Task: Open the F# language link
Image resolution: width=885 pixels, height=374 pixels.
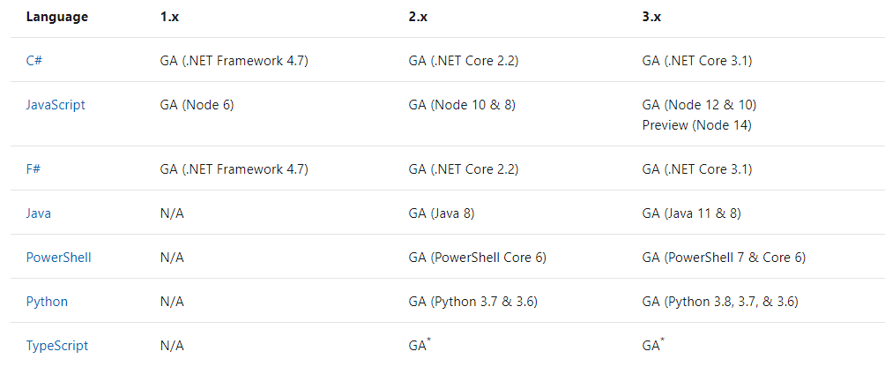Action: point(33,169)
